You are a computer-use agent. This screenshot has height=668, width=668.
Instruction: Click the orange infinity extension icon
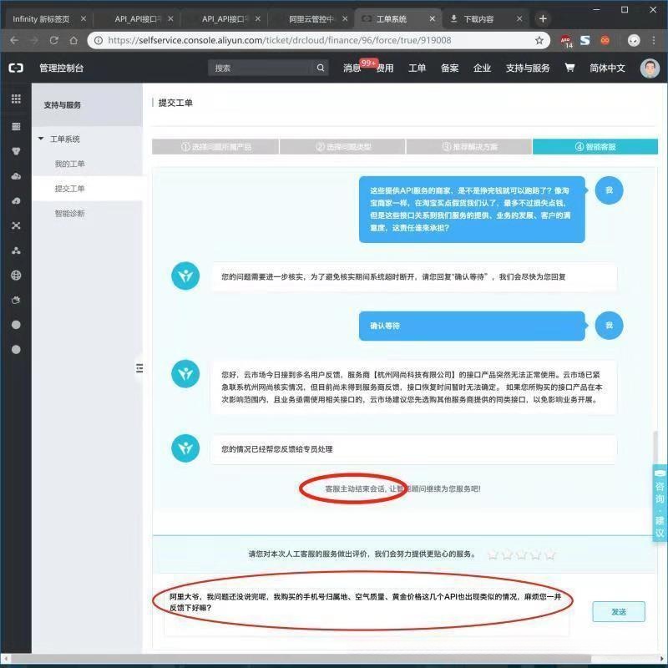(605, 40)
